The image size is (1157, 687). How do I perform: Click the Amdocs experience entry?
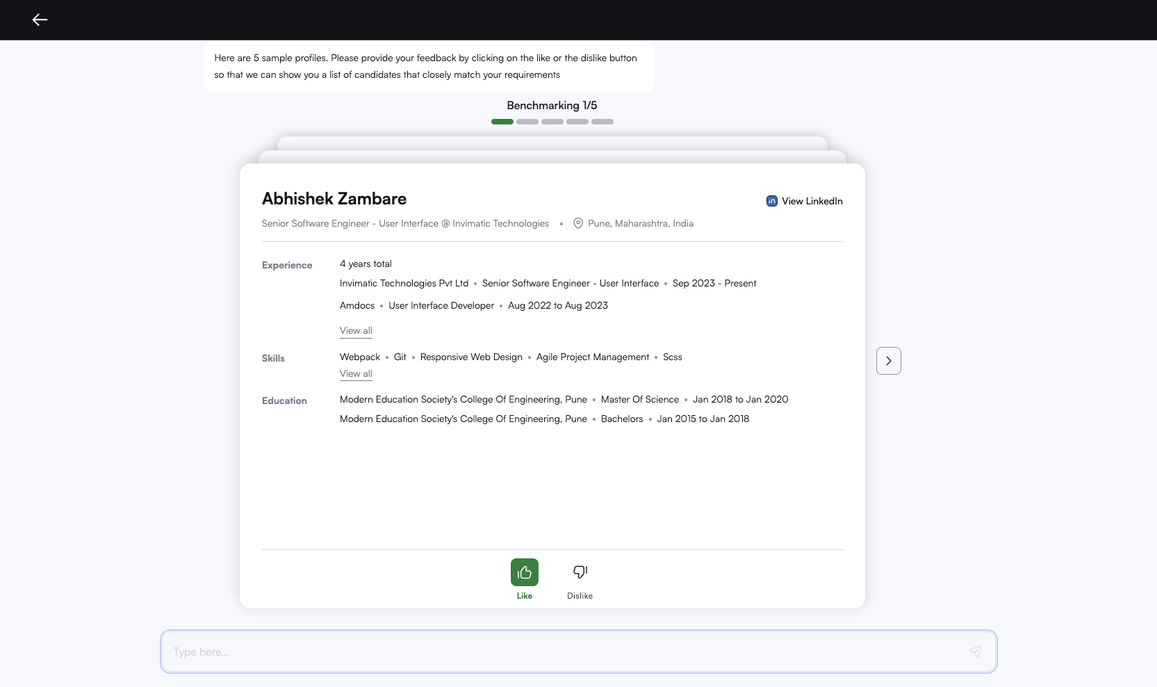[x=357, y=305]
